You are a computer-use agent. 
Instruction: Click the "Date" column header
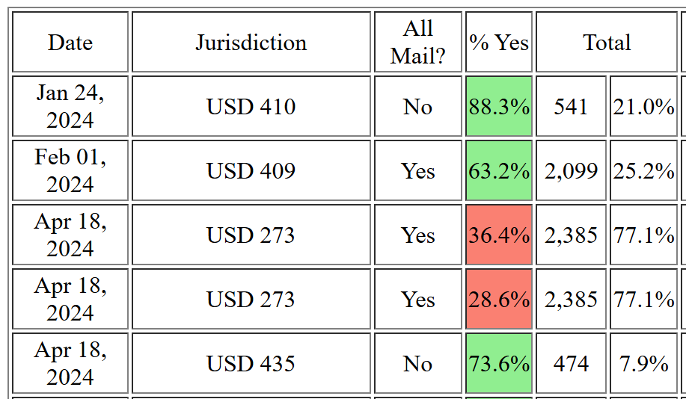pyautogui.click(x=70, y=43)
